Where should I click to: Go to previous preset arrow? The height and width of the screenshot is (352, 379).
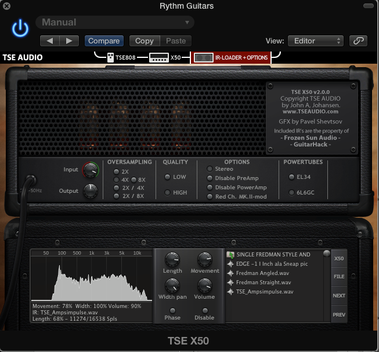(50, 41)
